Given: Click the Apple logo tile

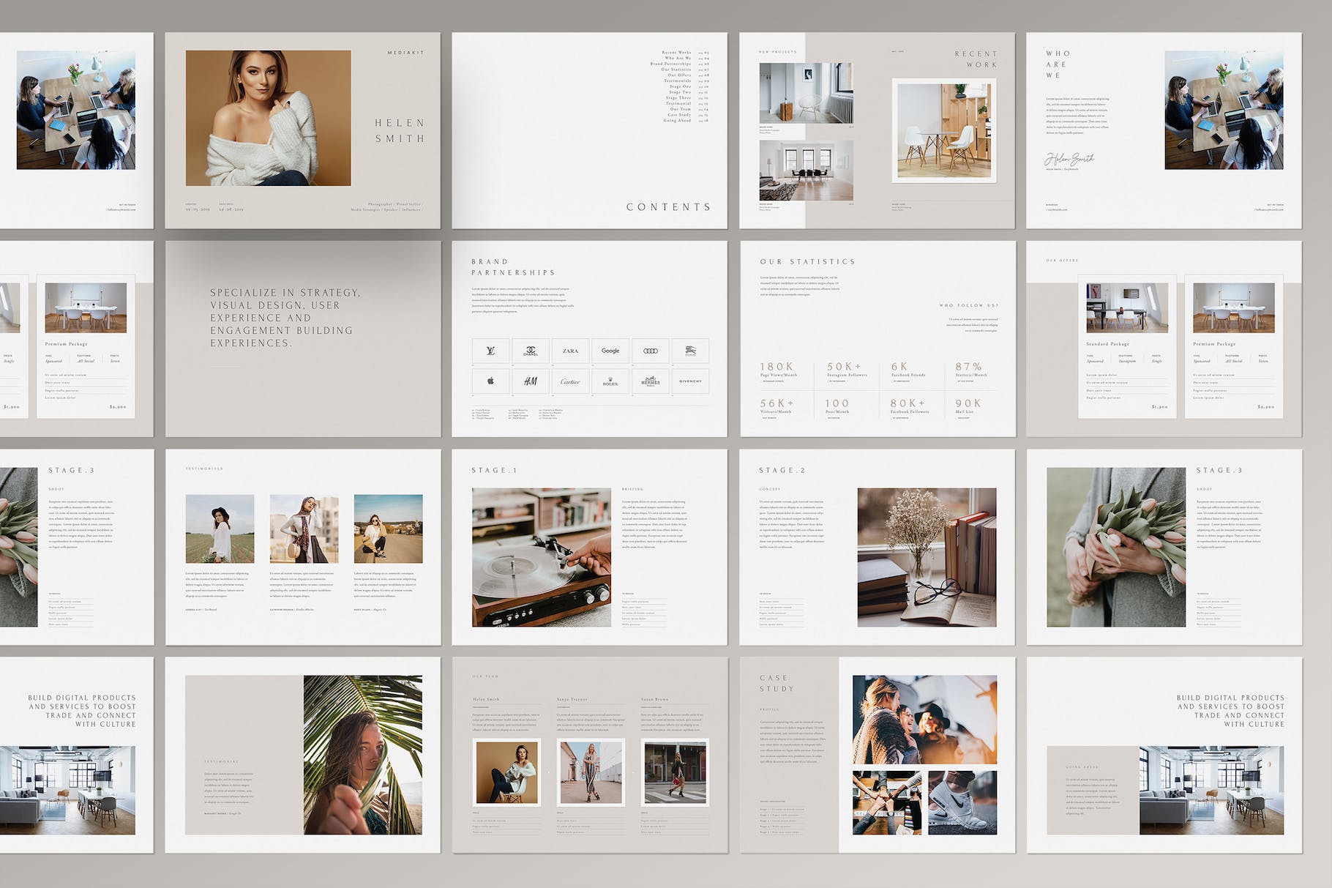Looking at the screenshot, I should click(490, 381).
